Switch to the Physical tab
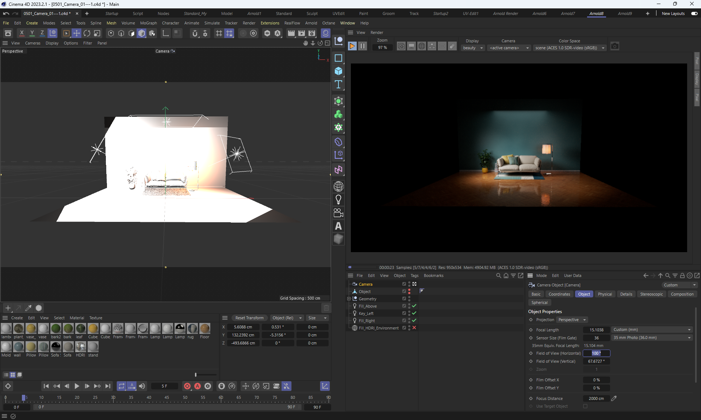Image resolution: width=701 pixels, height=420 pixels. pos(605,294)
